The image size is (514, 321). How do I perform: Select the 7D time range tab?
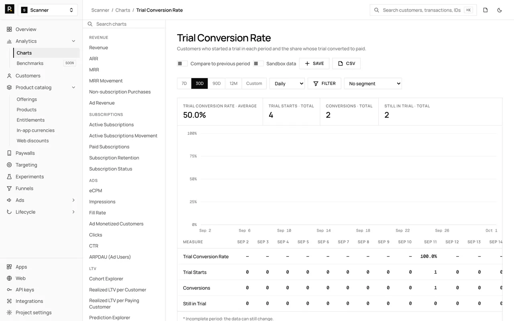[x=184, y=83]
